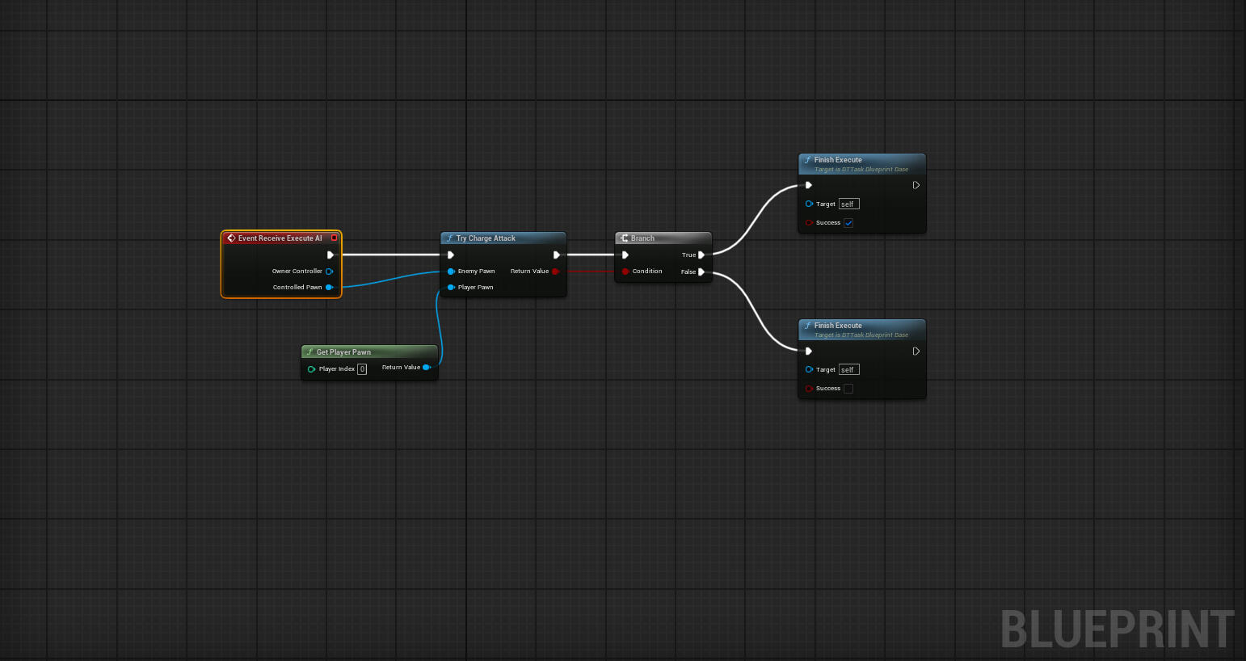Screen dimensions: 1246x661
Task: Click the Event Receive Execute AI delegate pin
Action: [x=334, y=238]
